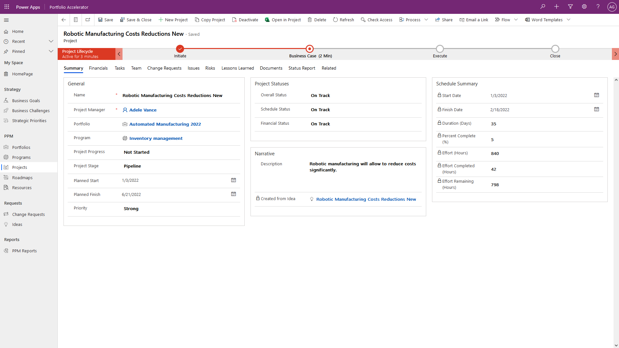The height and width of the screenshot is (348, 619).
Task: Click the search magnifier icon
Action: click(x=543, y=7)
